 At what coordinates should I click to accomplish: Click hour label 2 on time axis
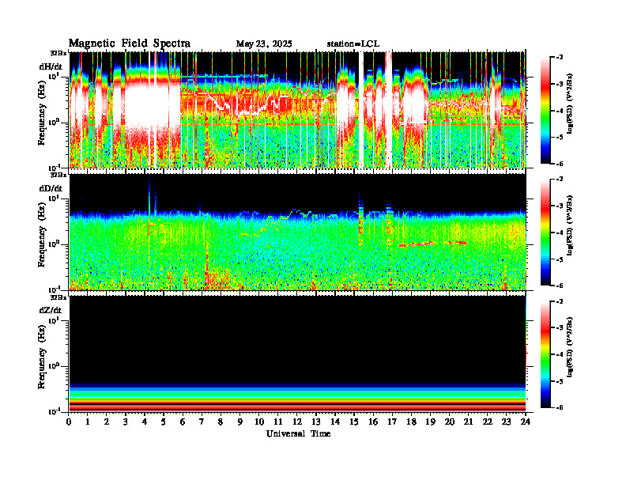pyautogui.click(x=106, y=422)
